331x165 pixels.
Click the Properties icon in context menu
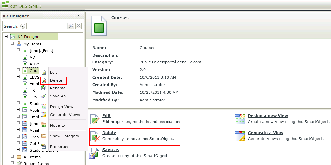click(44, 146)
